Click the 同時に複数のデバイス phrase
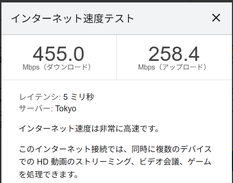Image resolution: width=233 pixels, height=183 pixels. click(172, 150)
